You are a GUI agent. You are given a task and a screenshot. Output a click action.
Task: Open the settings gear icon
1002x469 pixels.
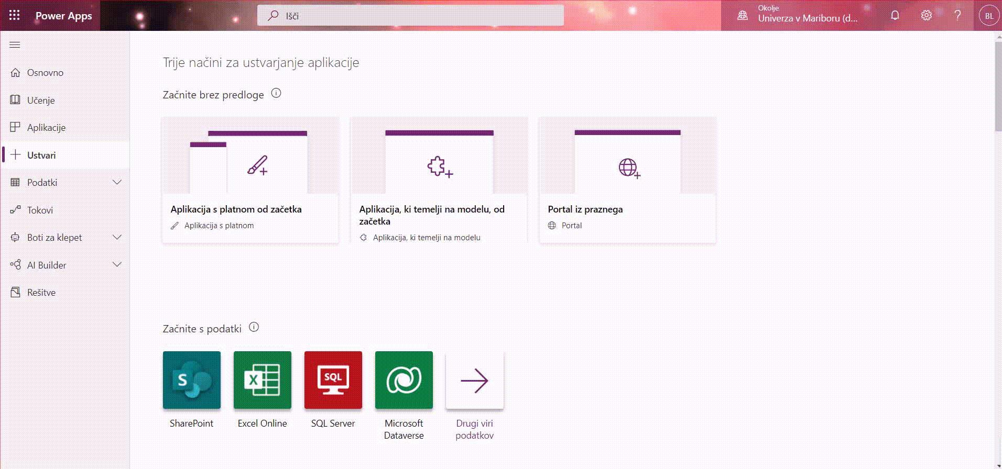pyautogui.click(x=927, y=15)
